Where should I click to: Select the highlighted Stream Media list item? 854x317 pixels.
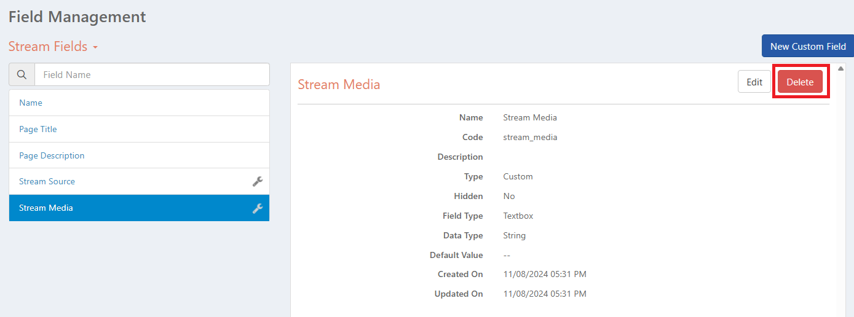(x=139, y=208)
